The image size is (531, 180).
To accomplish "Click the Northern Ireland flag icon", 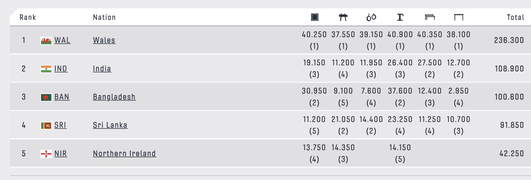I will 46,154.
